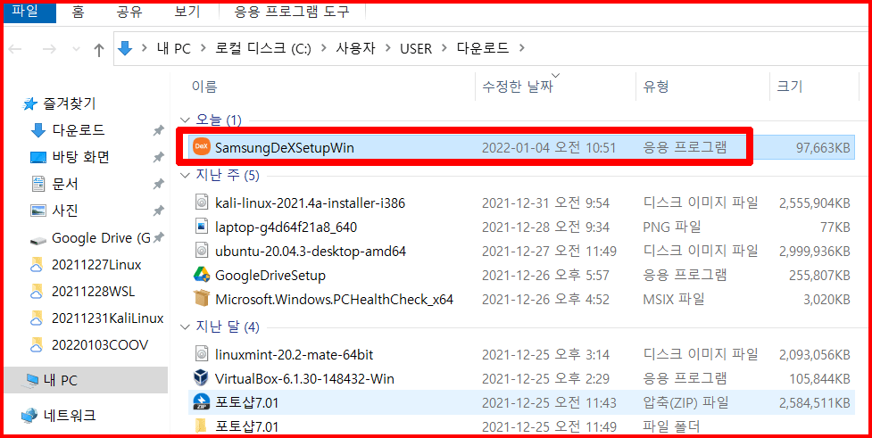Image resolution: width=872 pixels, height=438 pixels.
Task: Select Microsoft.Windows.PCHealthCheck_x64 package icon
Action: [201, 299]
